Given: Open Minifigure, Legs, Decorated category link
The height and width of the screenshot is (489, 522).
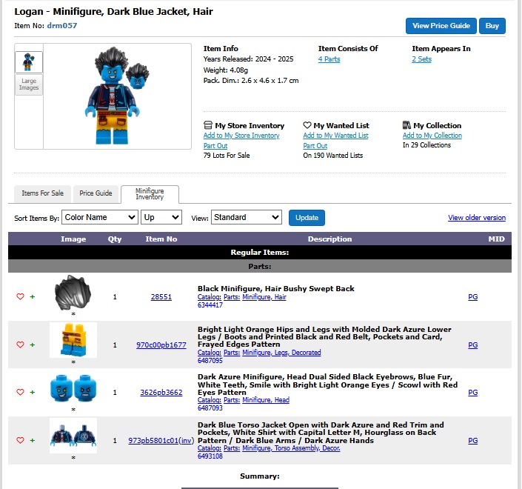Looking at the screenshot, I should coord(281,353).
